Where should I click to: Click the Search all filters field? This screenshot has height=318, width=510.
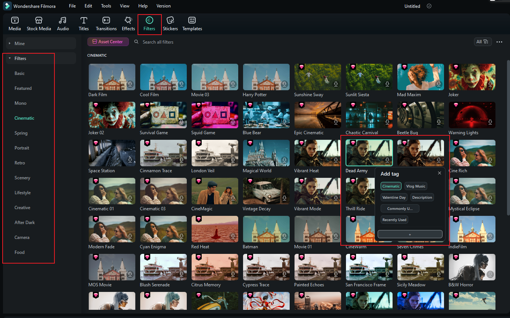pos(158,42)
